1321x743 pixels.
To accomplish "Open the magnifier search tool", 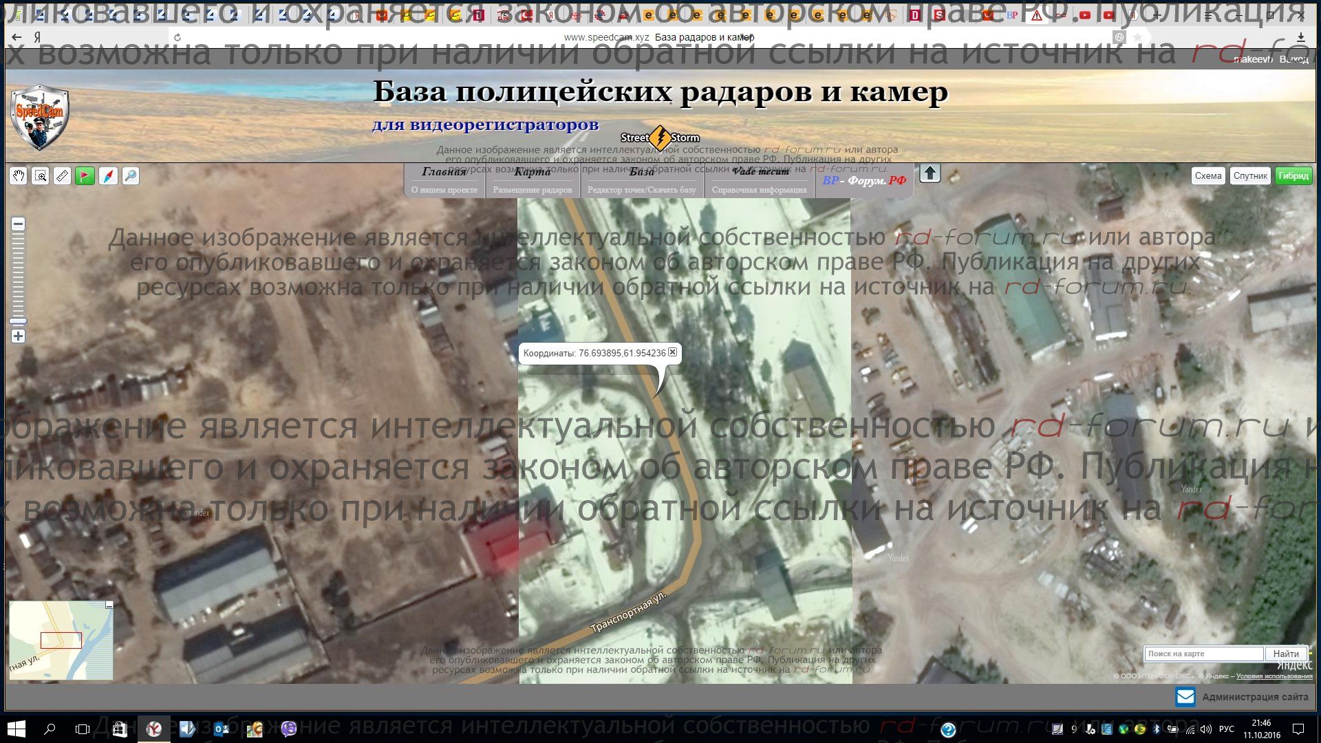I will coord(130,176).
